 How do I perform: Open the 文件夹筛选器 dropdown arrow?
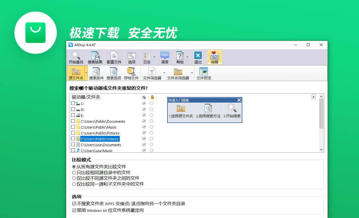click(192, 73)
